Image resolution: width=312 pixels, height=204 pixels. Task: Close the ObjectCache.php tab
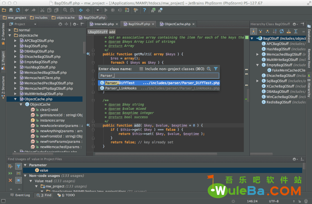point(193,24)
